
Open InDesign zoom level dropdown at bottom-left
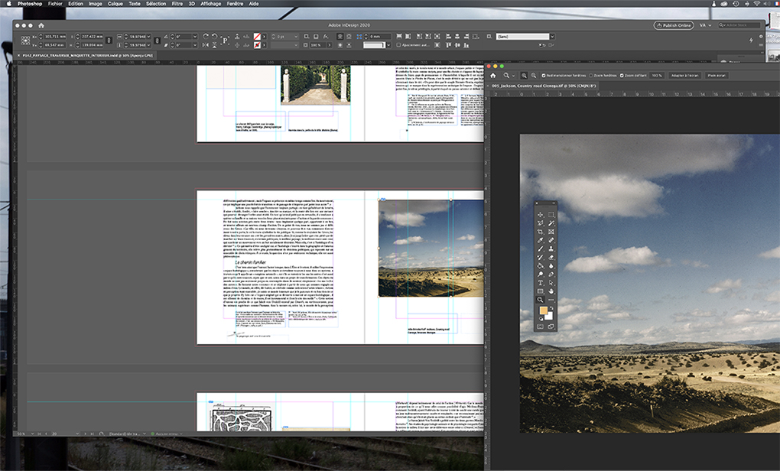(x=34, y=434)
